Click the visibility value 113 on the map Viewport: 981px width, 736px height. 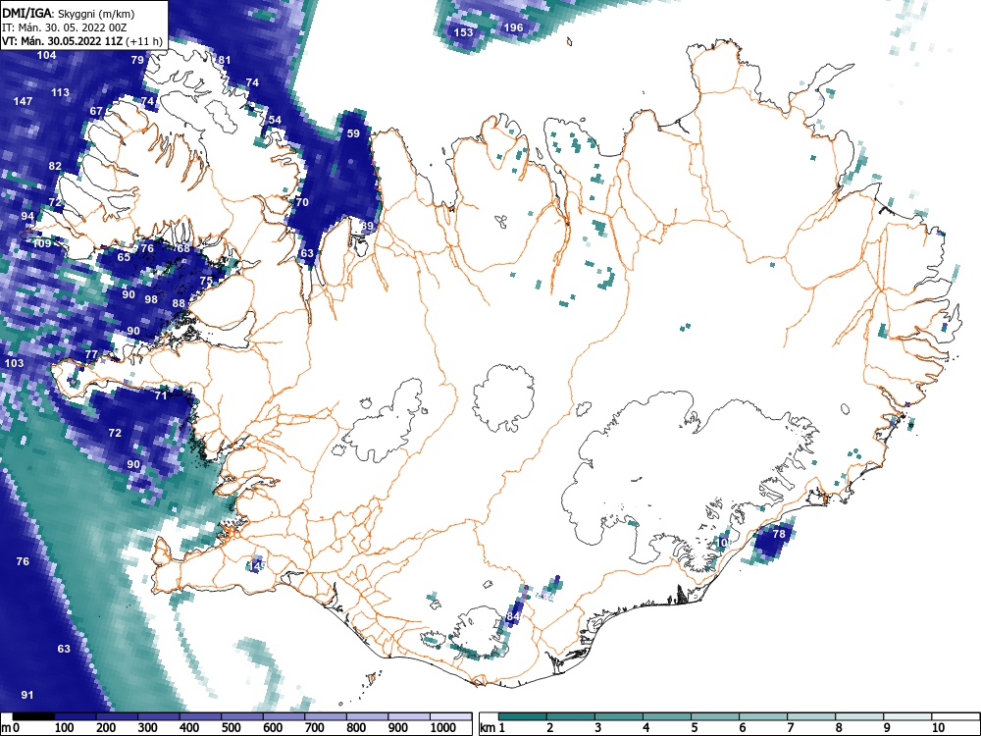[x=60, y=92]
